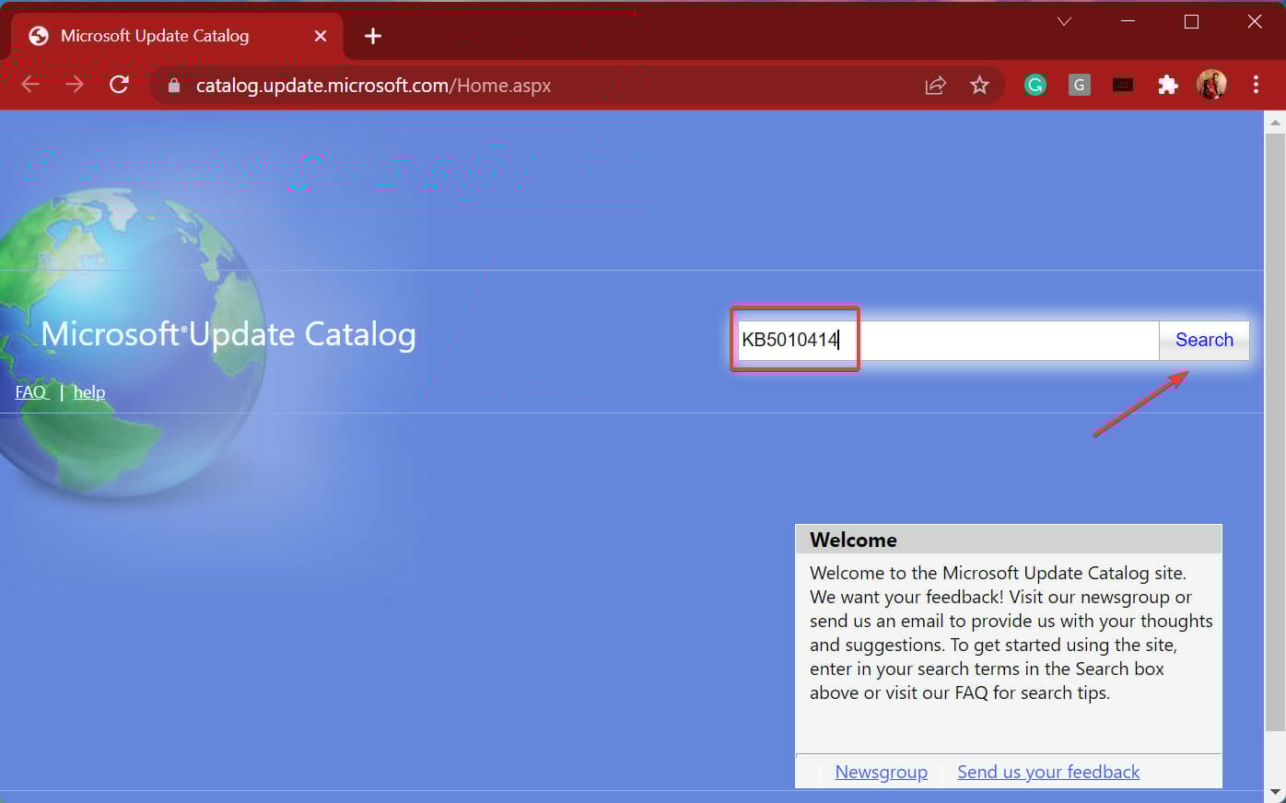Click the Microsoft Update Catalog heading
The width and height of the screenshot is (1286, 803).
(228, 334)
